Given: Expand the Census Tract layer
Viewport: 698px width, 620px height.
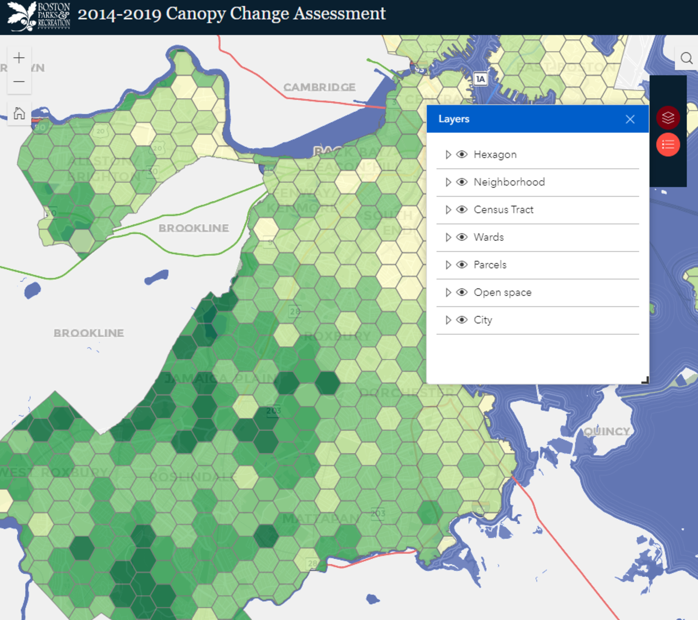Looking at the screenshot, I should pyautogui.click(x=448, y=210).
